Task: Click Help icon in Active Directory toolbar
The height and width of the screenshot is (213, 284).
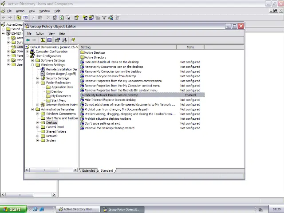Action: [76, 18]
